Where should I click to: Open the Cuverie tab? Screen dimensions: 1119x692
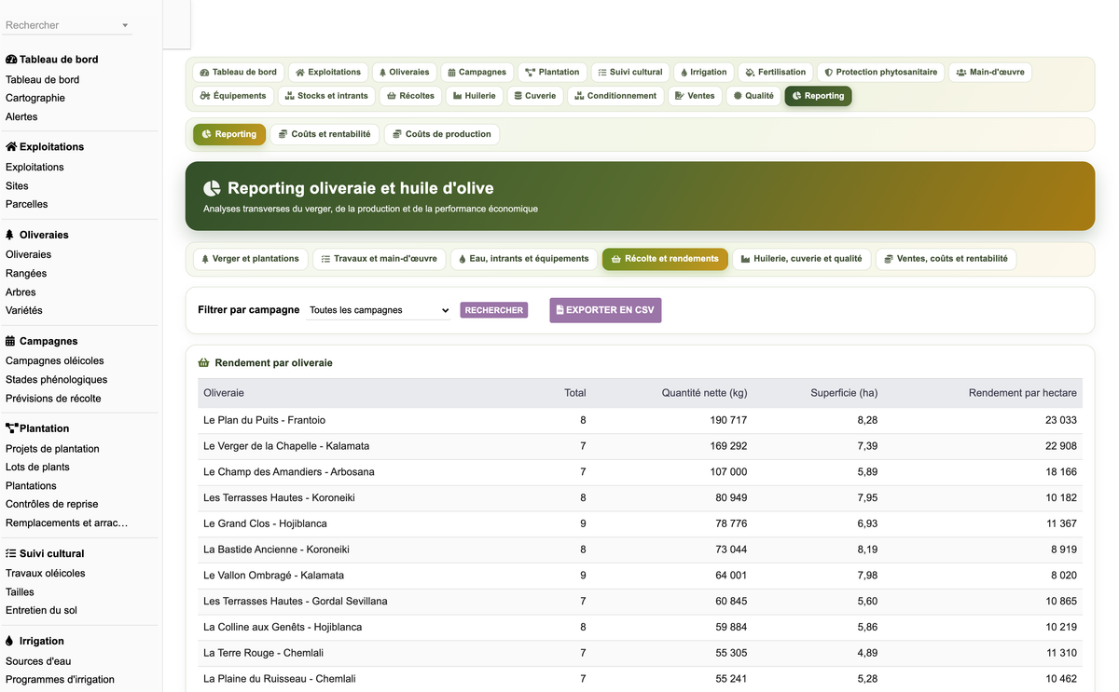coord(535,95)
